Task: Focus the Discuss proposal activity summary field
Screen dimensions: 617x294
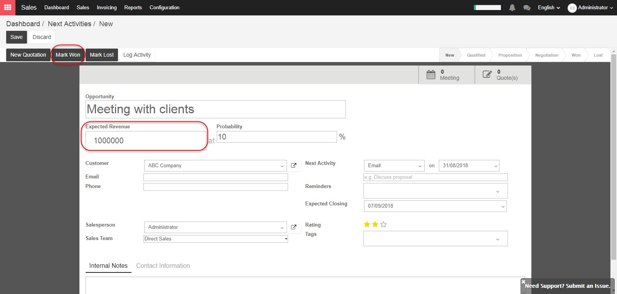Action: [x=435, y=177]
